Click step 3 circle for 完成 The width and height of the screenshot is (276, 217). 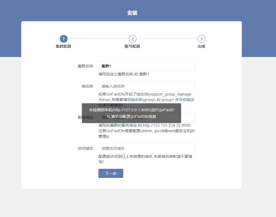(x=201, y=39)
